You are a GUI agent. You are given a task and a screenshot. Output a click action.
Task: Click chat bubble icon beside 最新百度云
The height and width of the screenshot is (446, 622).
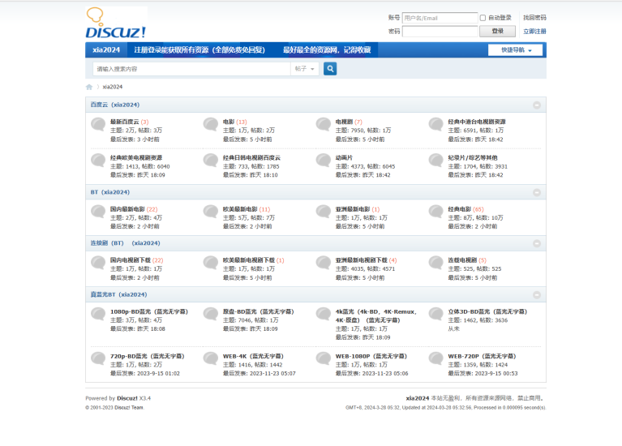[x=98, y=126]
